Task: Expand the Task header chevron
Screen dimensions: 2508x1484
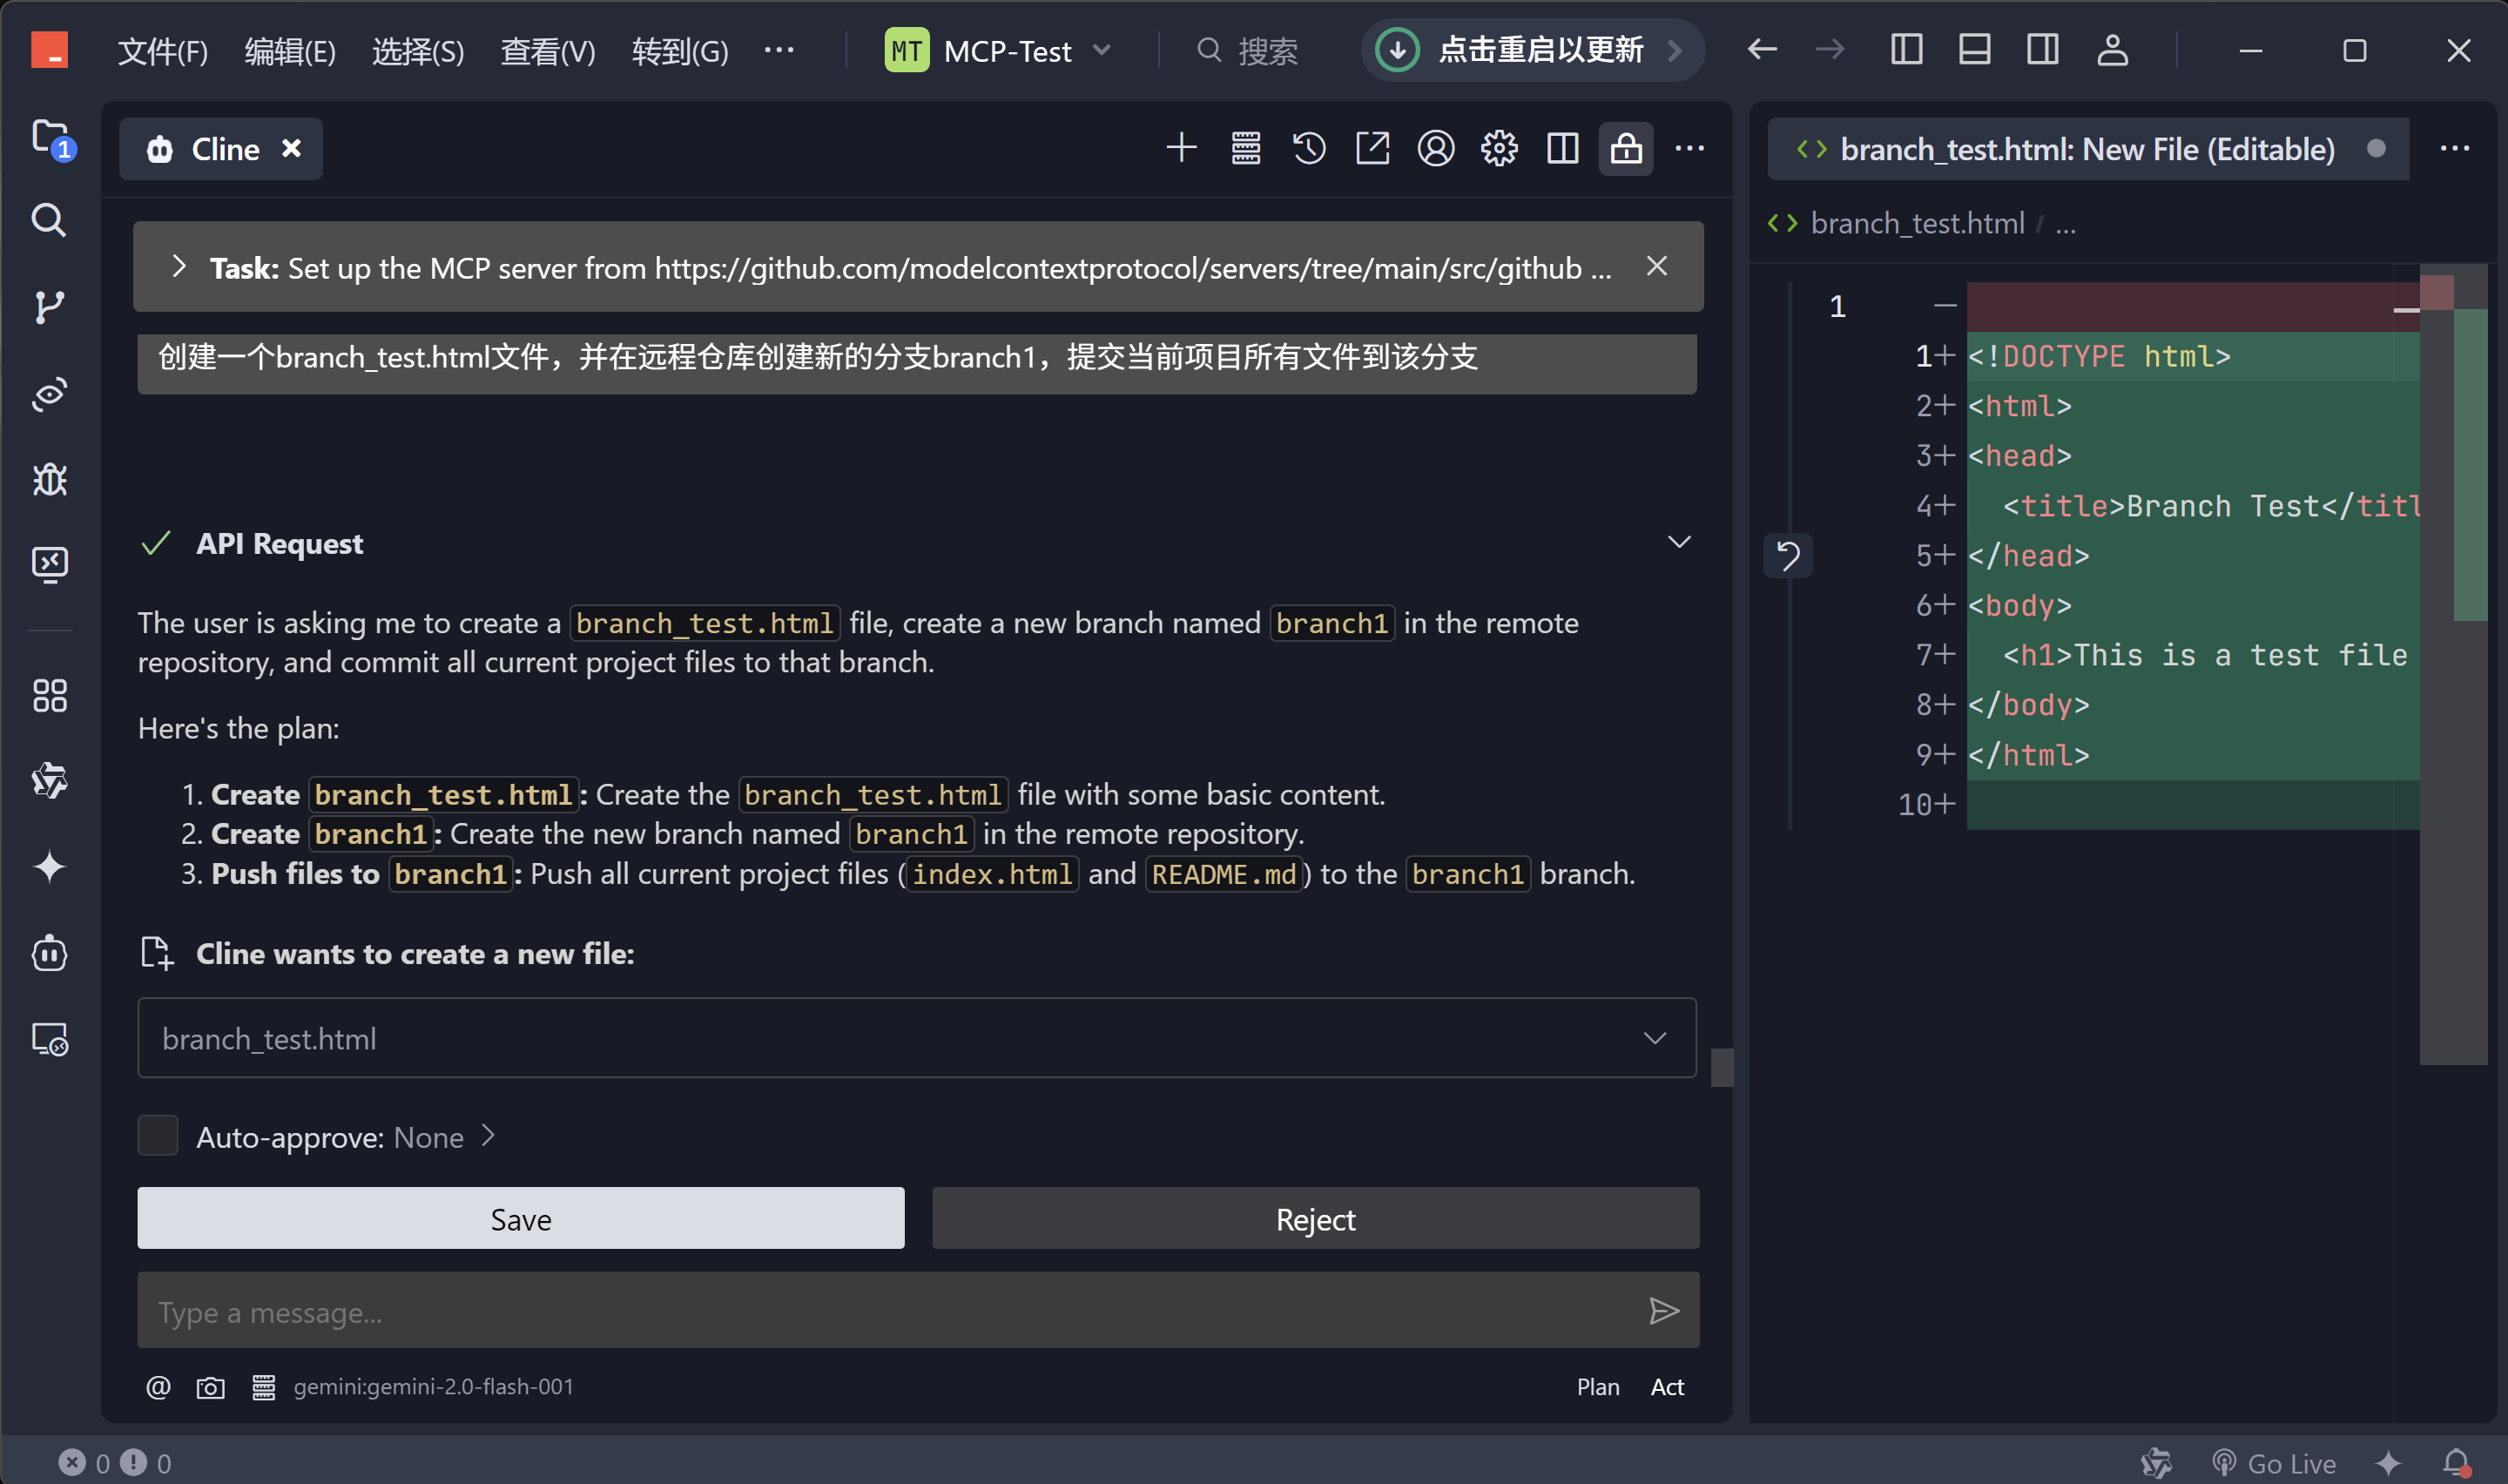Action: coord(179,267)
